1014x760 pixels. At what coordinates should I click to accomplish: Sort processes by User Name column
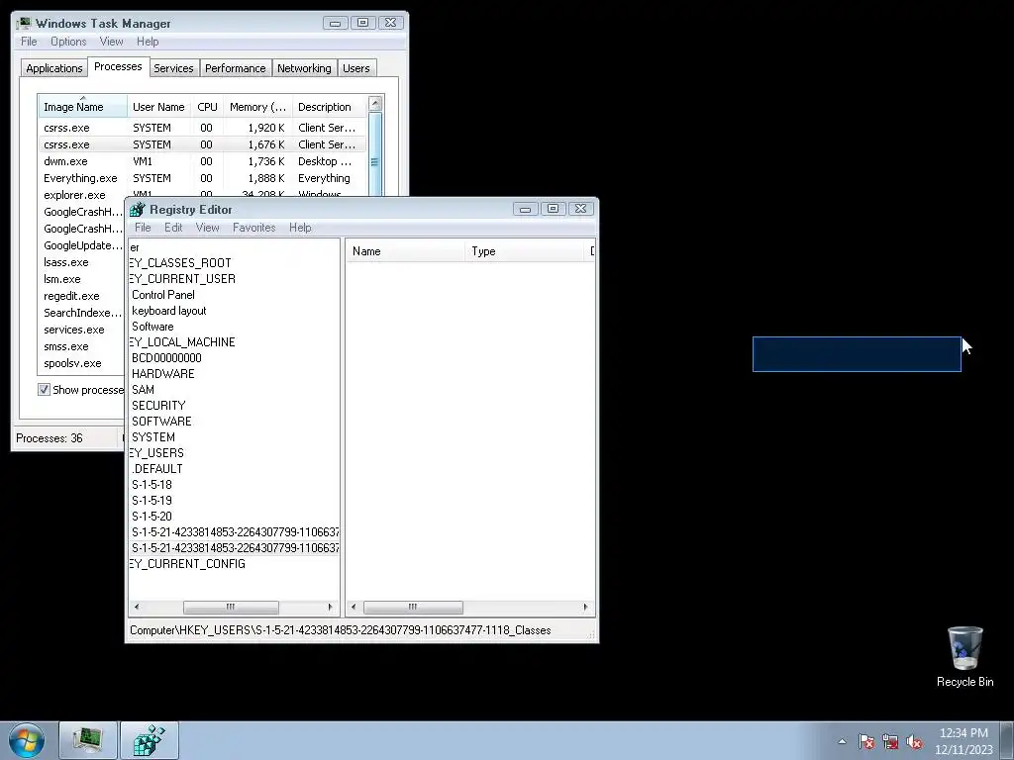coord(159,107)
